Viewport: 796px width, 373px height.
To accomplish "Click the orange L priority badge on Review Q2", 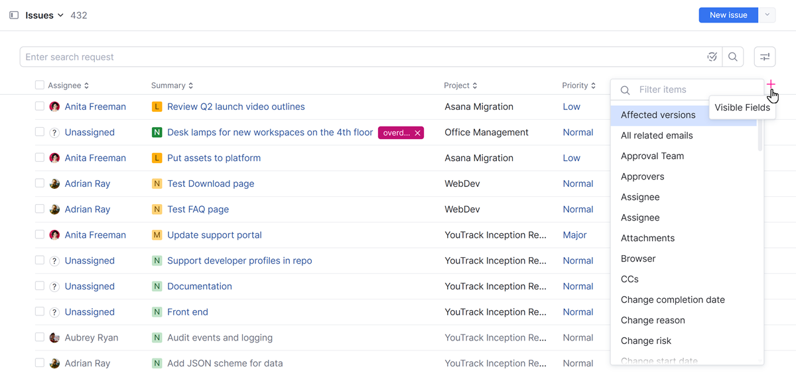I will (x=157, y=107).
